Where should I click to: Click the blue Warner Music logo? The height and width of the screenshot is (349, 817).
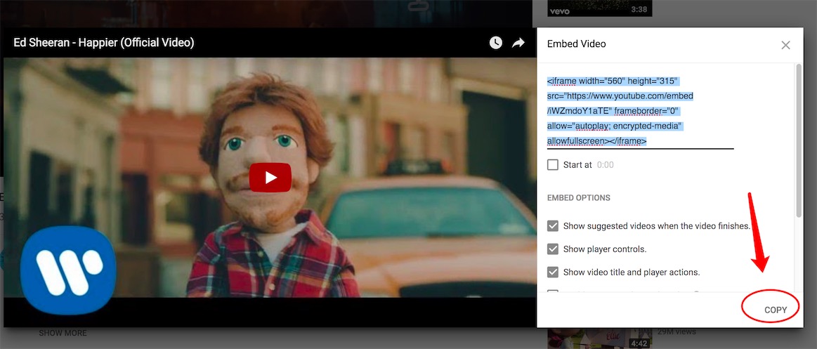coord(68,270)
